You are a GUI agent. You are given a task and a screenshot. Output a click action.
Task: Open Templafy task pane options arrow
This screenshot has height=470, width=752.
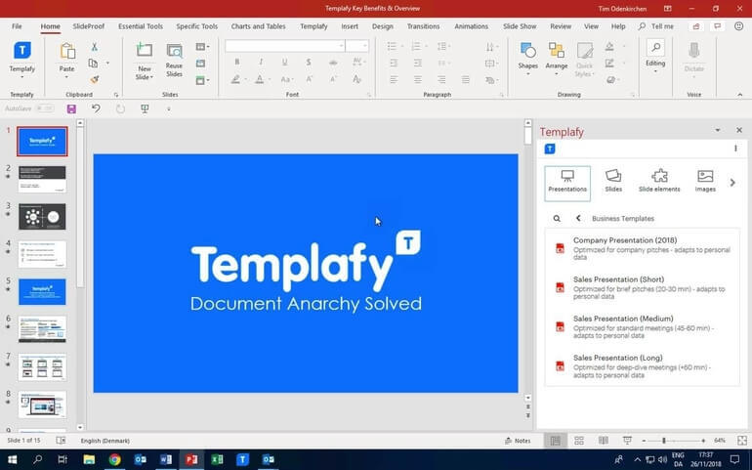pos(718,130)
